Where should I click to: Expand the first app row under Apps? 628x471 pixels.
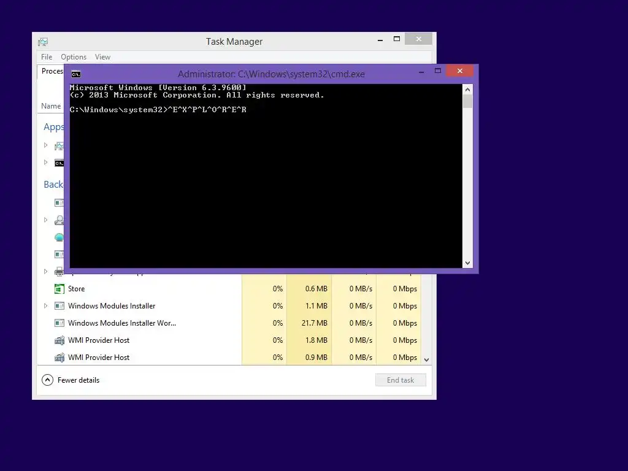[45, 145]
